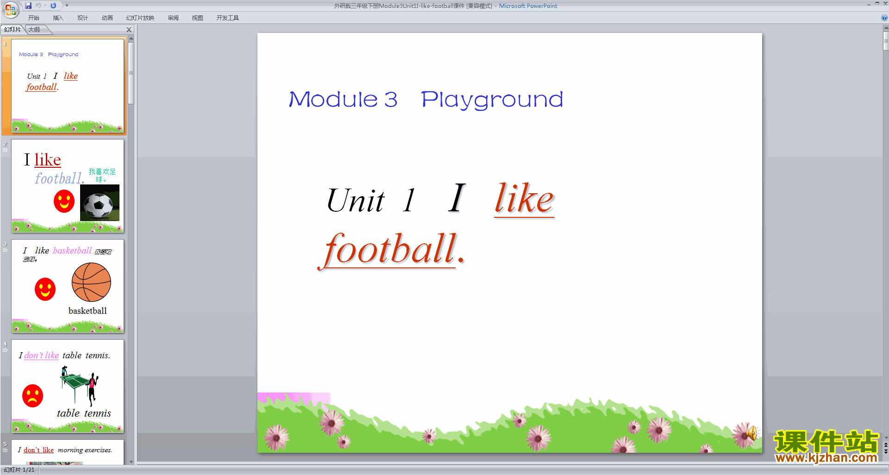Open the 视图 ribbon tab

198,18
